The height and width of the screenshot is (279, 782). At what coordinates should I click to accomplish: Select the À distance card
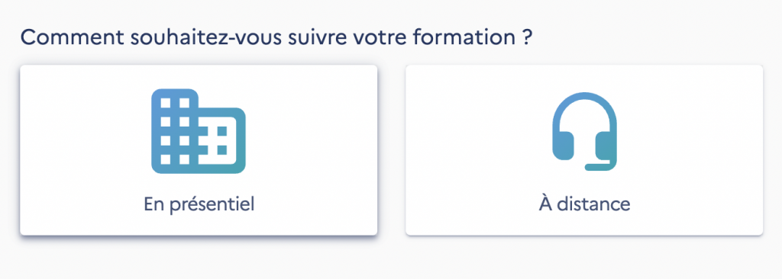584,150
